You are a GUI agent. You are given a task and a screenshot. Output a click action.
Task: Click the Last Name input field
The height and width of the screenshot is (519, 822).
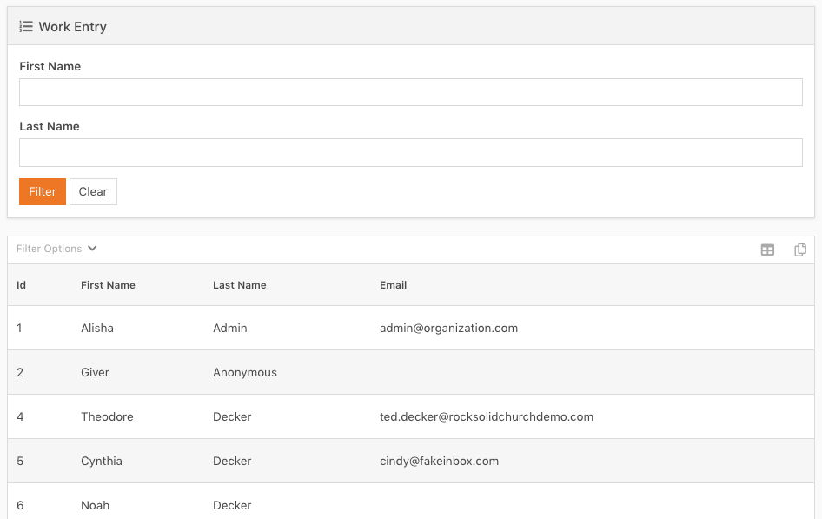click(x=410, y=152)
